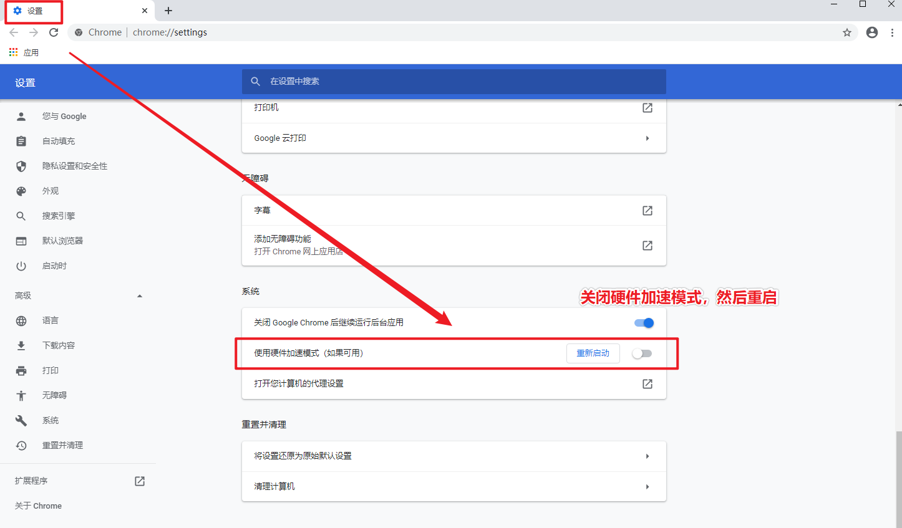Enable hardware acceleration toggle
The width and height of the screenshot is (902, 528).
[642, 353]
